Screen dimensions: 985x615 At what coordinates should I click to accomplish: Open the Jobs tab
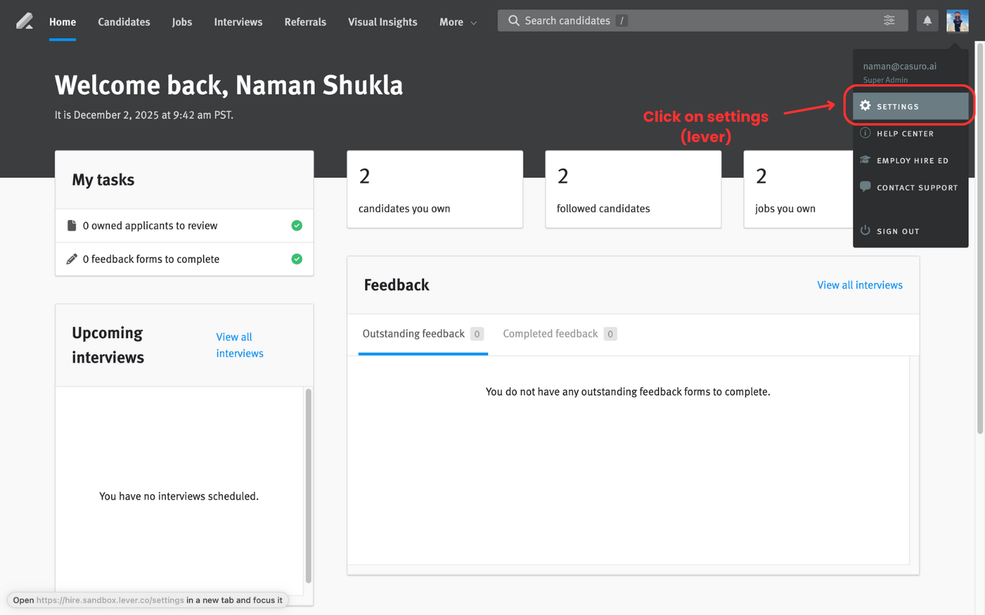[x=182, y=22]
